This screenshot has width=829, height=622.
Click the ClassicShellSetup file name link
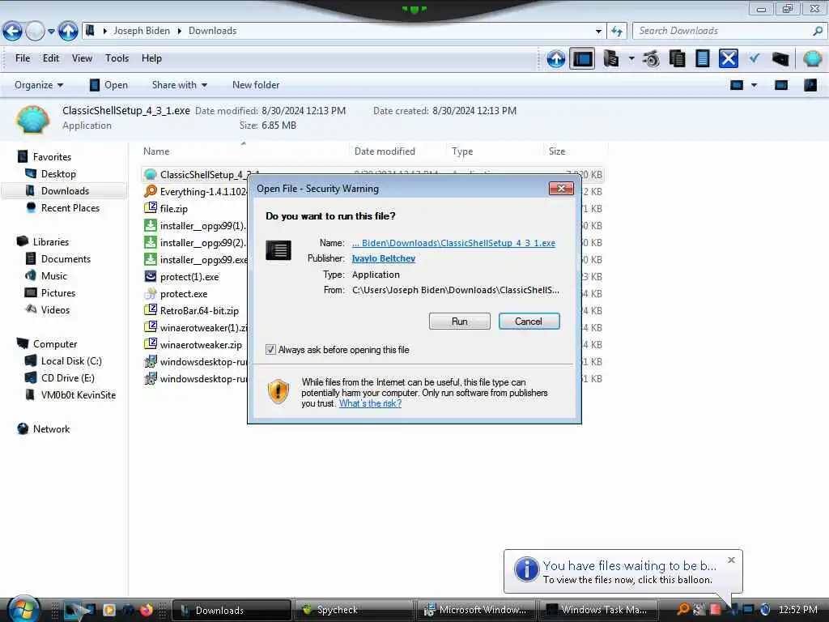453,243
